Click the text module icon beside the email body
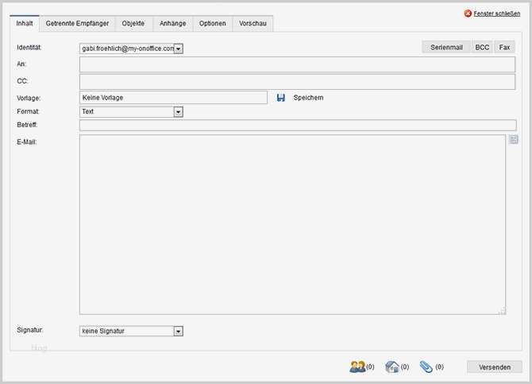 (x=513, y=139)
